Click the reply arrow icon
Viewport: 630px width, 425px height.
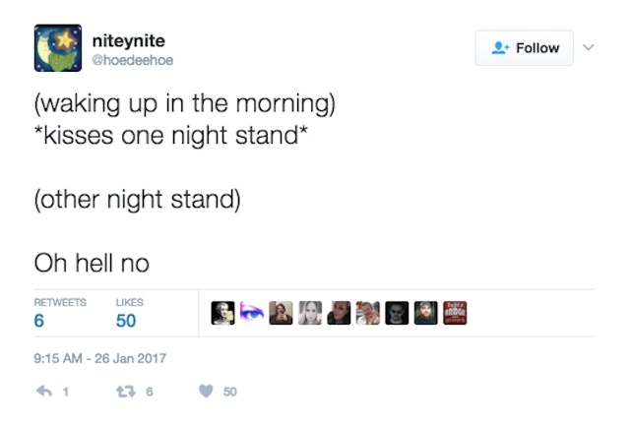(x=43, y=391)
